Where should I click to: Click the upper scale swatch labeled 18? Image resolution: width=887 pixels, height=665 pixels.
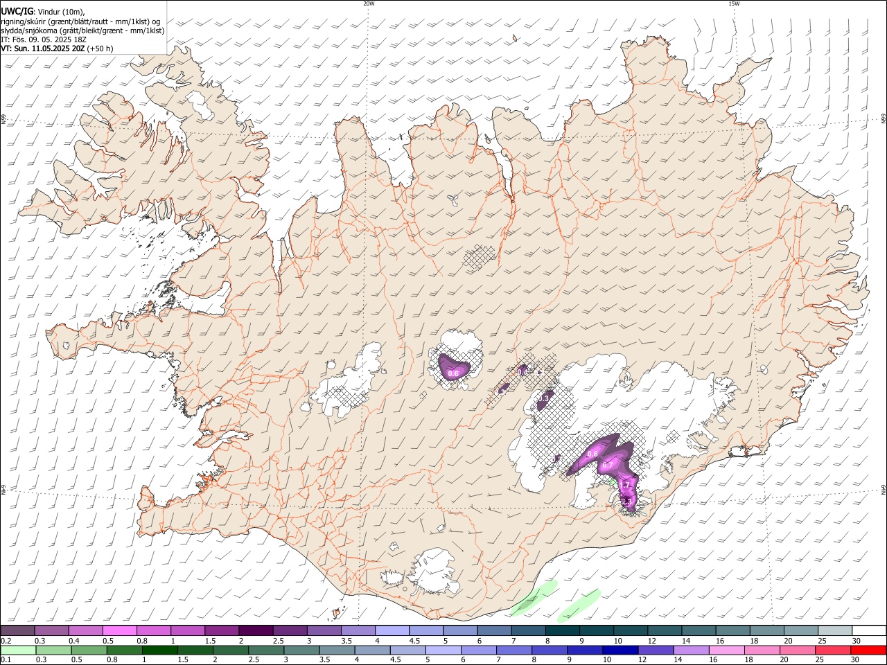768,630
